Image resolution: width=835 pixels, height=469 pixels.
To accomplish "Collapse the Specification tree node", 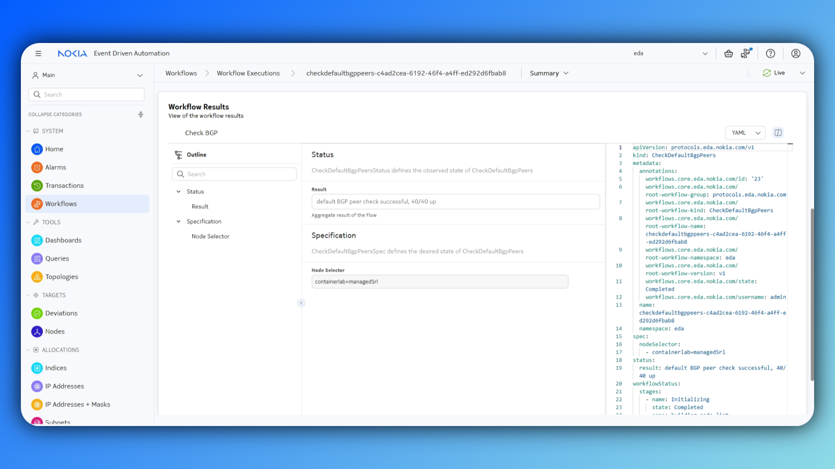I will (178, 221).
